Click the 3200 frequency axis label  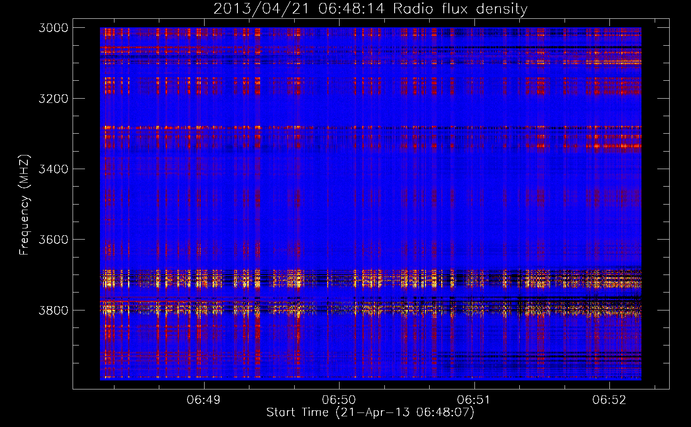[x=53, y=98]
